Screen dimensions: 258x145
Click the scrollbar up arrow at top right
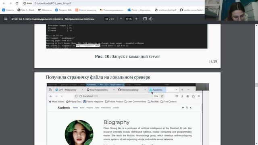(x=256, y=25)
